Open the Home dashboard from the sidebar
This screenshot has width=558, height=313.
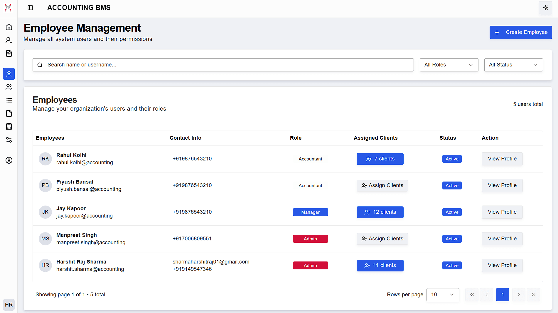(9, 27)
